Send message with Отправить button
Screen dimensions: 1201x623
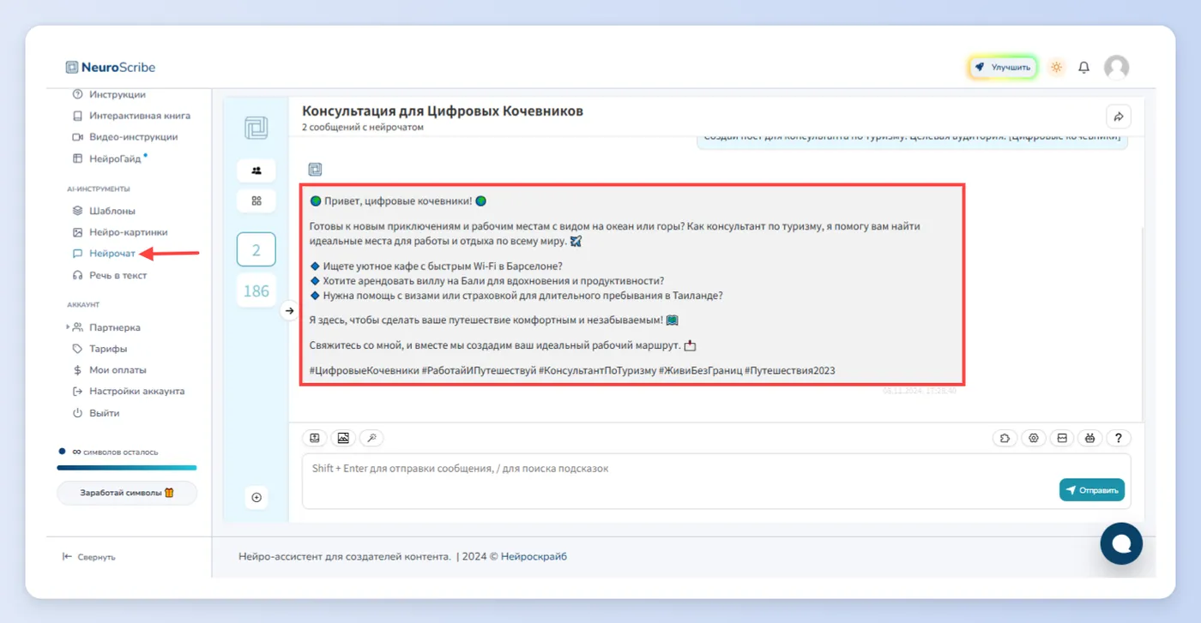pyautogui.click(x=1092, y=490)
